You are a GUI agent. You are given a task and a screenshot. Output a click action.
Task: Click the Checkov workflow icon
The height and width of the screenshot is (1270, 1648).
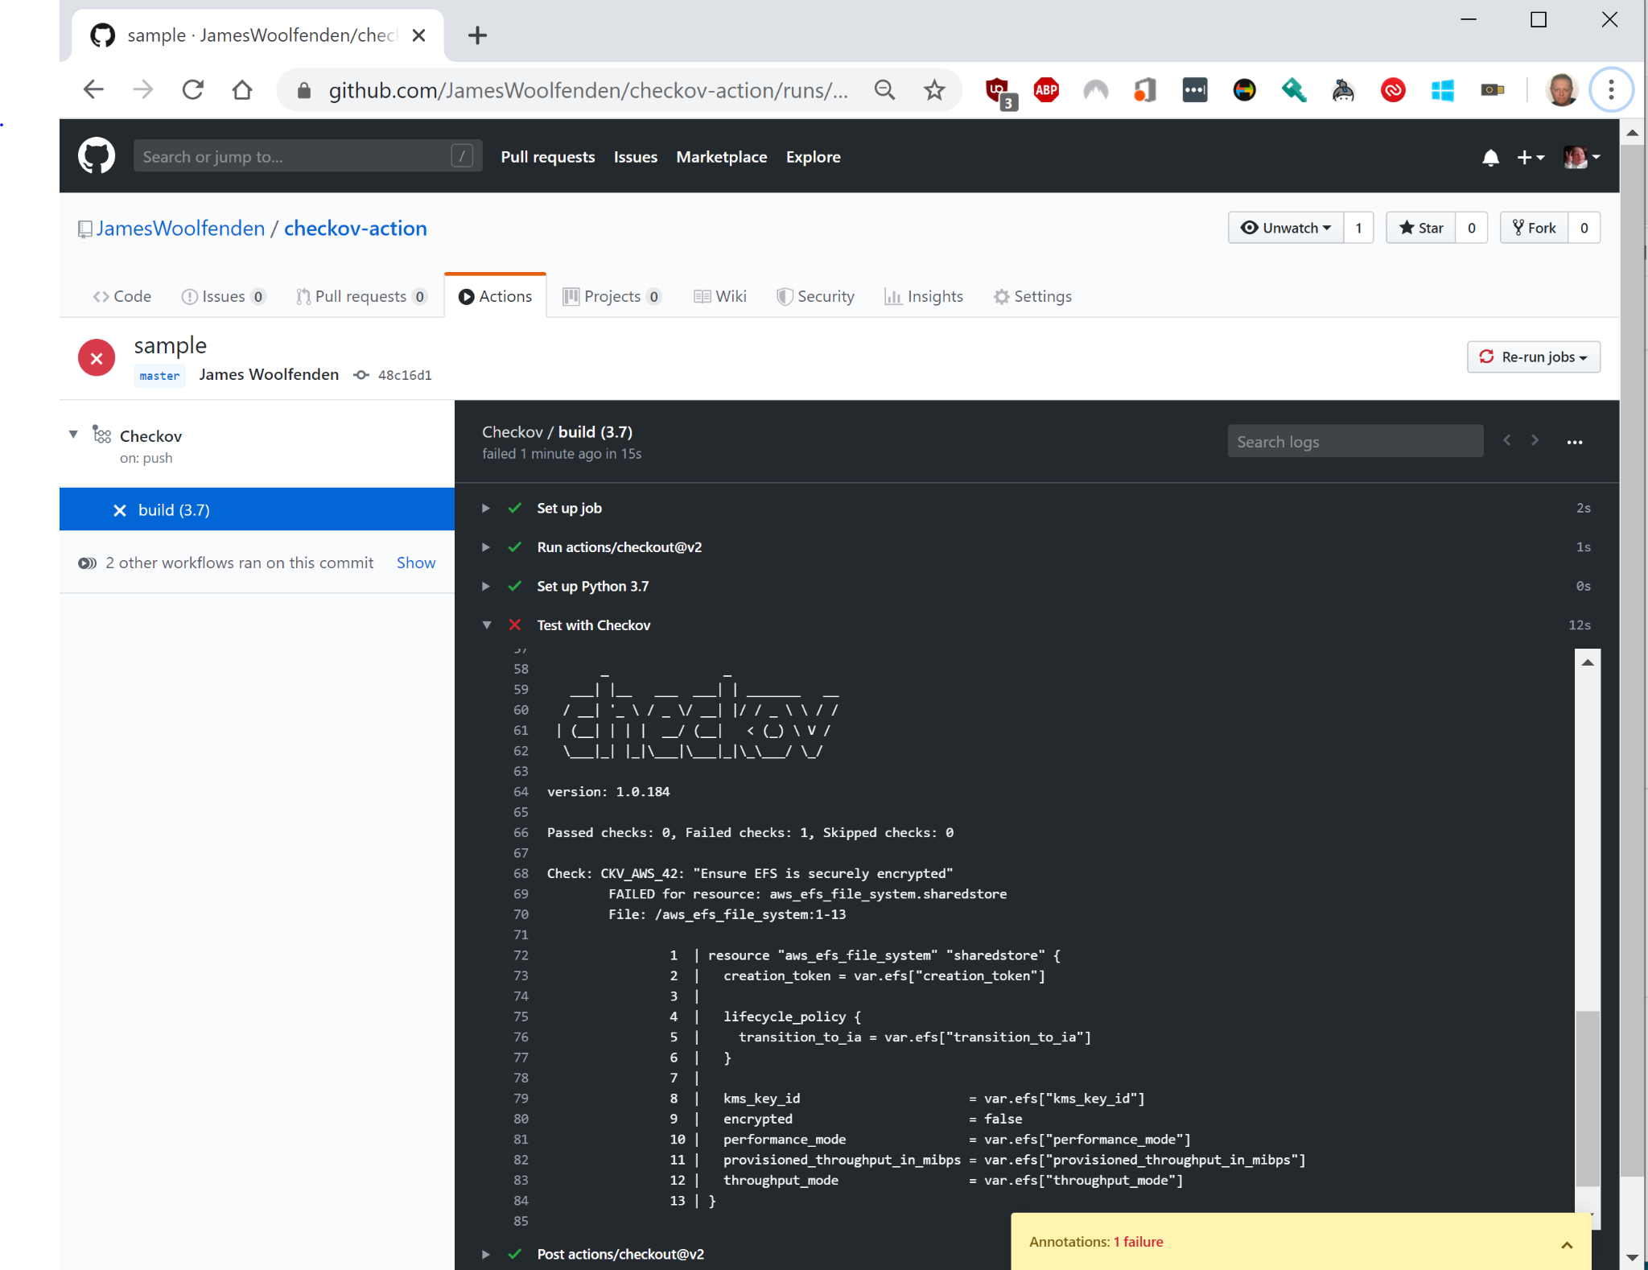tap(101, 435)
